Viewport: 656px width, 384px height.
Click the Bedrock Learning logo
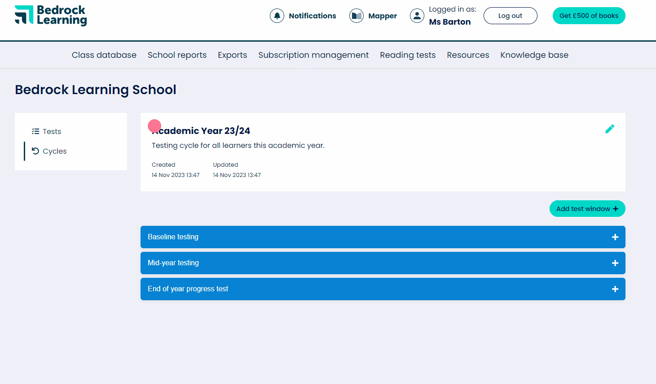coord(50,15)
